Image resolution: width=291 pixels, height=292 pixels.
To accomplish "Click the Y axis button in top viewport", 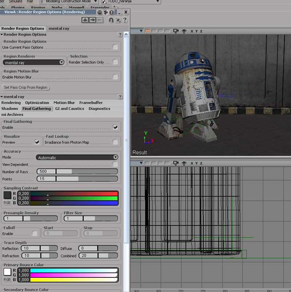I will coord(196,31).
